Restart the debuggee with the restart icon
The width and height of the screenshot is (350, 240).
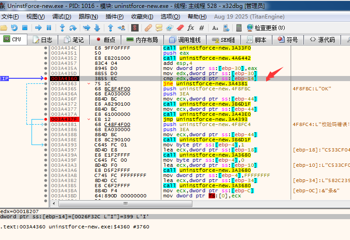click(14, 28)
